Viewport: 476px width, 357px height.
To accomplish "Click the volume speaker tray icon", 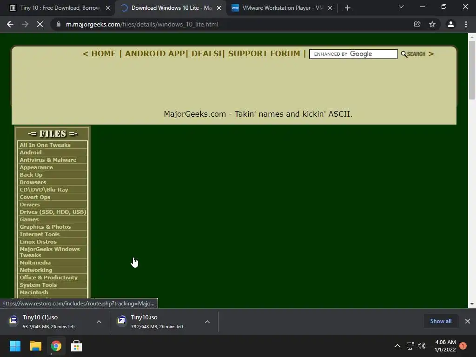I will (422, 346).
